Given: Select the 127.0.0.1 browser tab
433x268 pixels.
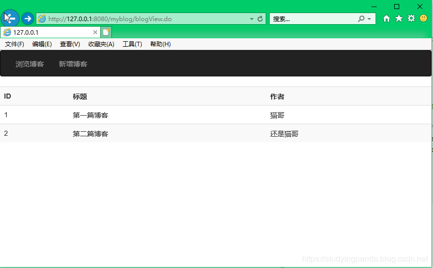Looking at the screenshot, I should 50,32.
